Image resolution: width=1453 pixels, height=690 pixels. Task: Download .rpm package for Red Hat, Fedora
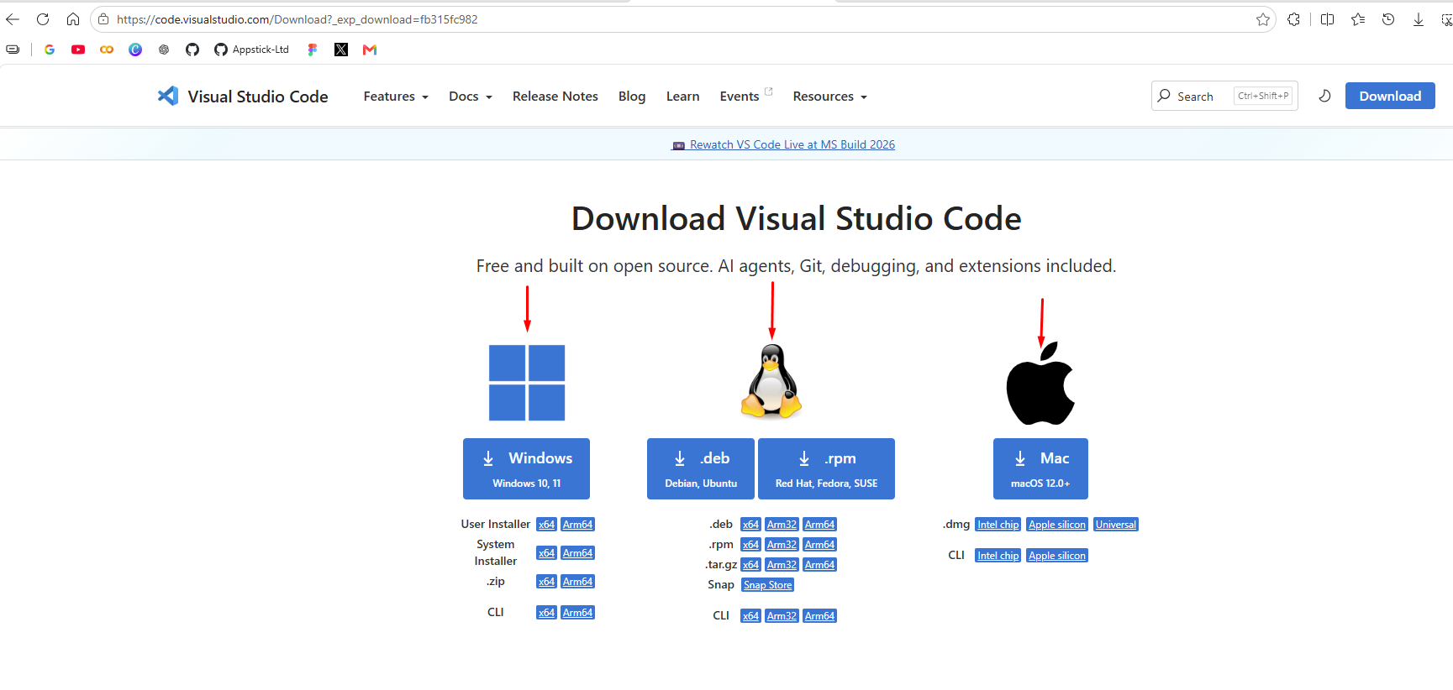(x=826, y=468)
